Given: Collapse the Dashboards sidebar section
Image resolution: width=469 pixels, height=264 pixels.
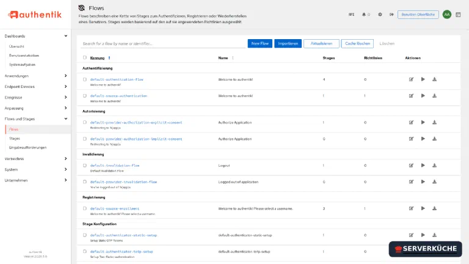Looking at the screenshot, I should click(x=35, y=36).
